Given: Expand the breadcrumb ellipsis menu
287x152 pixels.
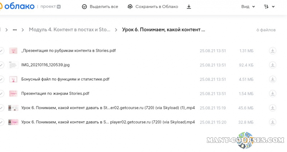Looking at the screenshot, I should point(15,30).
